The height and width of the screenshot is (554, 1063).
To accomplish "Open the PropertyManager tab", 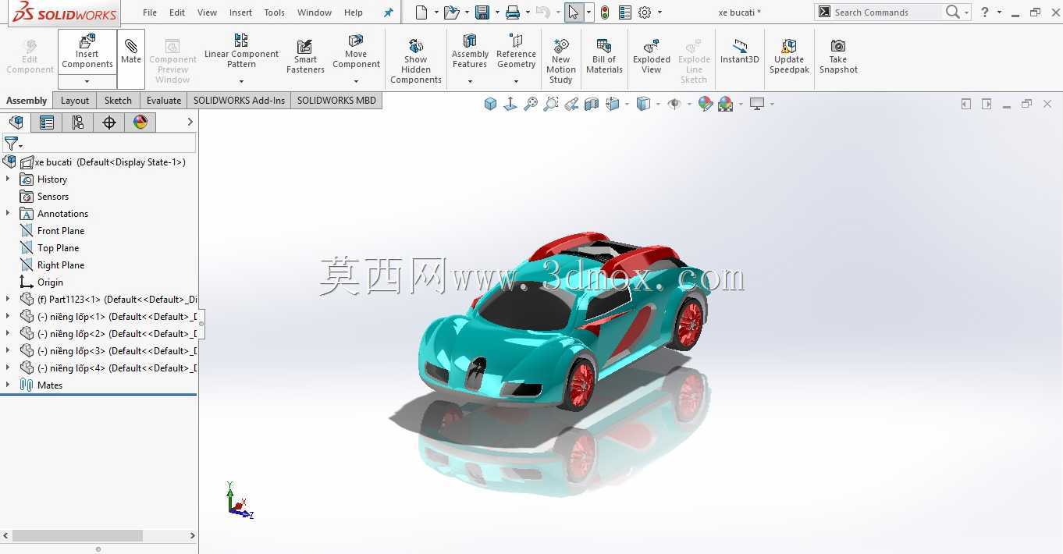I will (x=47, y=123).
